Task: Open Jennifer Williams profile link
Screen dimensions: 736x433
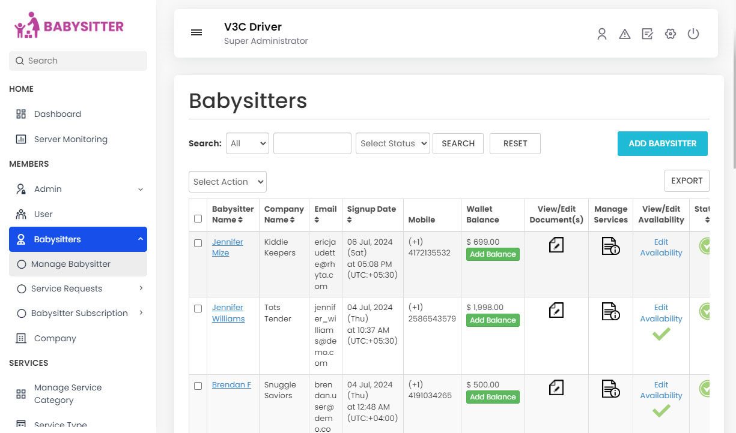Action: tap(228, 312)
